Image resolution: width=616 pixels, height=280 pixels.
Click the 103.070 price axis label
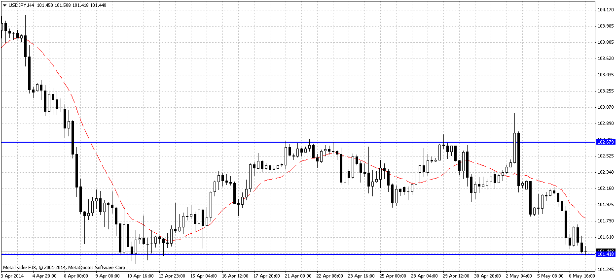point(605,107)
